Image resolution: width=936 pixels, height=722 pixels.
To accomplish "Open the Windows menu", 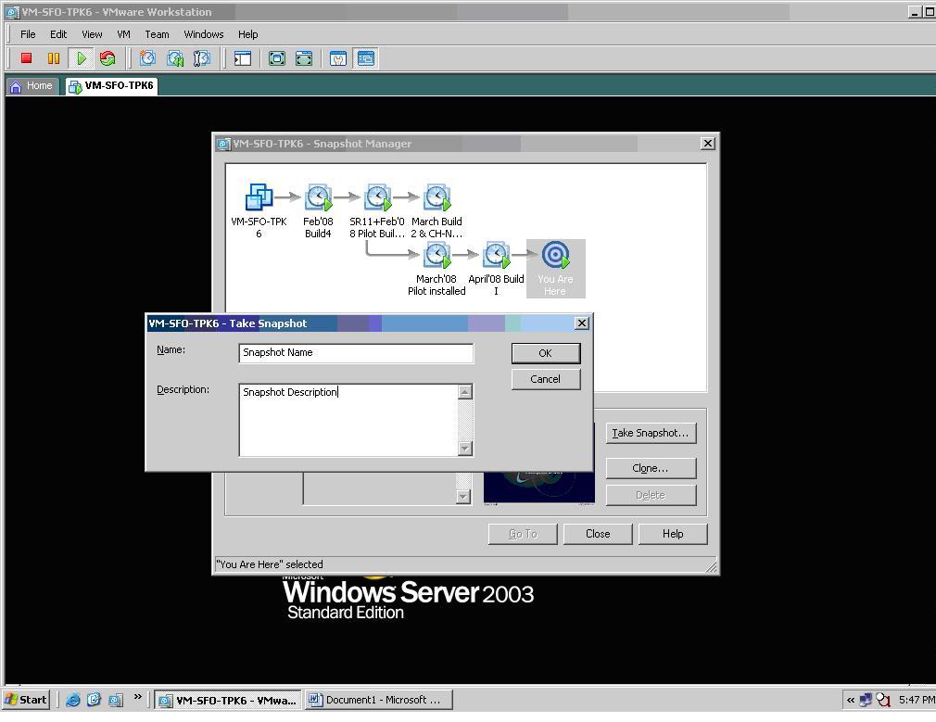I will pos(204,34).
